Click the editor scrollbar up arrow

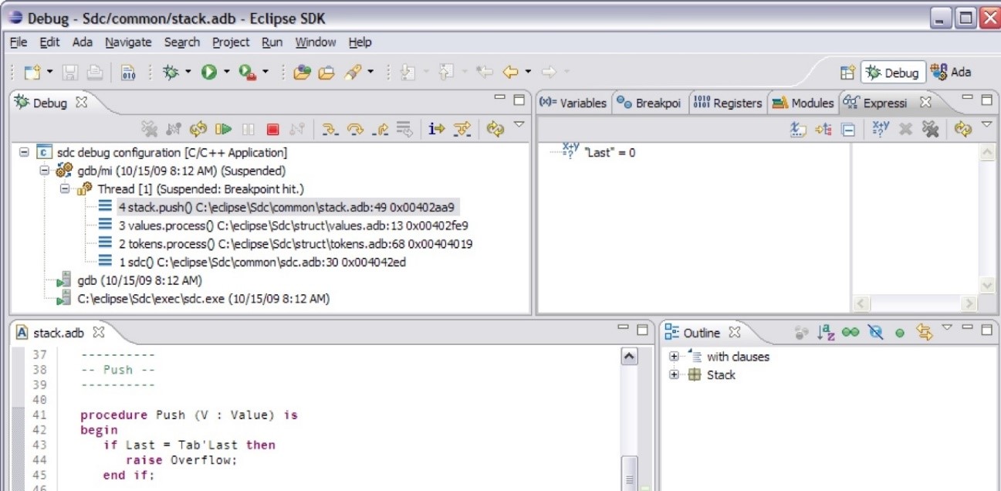tap(629, 356)
